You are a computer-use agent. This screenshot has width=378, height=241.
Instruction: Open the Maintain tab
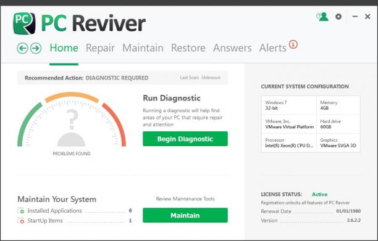[x=143, y=48]
